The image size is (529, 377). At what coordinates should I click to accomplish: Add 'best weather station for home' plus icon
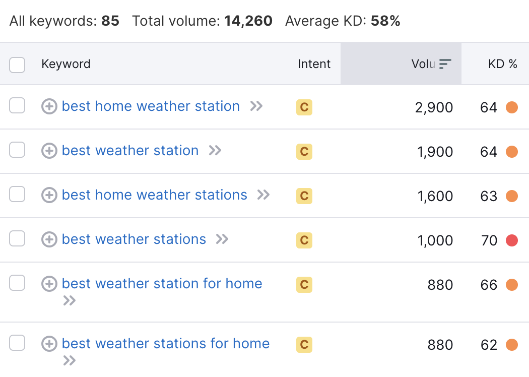pyautogui.click(x=49, y=284)
